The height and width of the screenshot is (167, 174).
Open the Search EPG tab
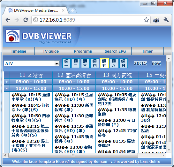(115, 51)
